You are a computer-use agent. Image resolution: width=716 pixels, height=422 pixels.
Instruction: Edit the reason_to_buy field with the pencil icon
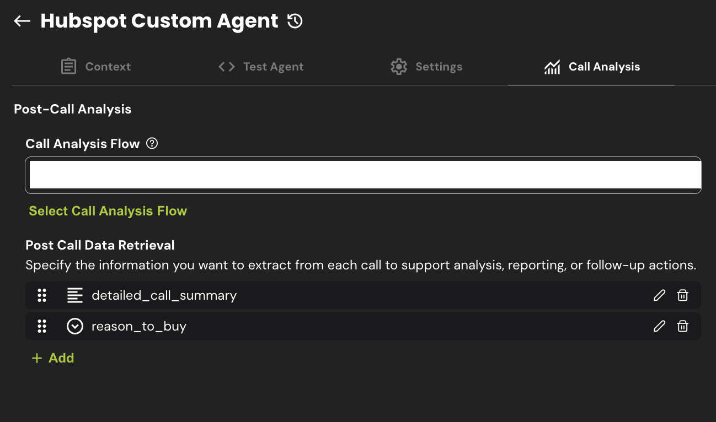659,326
